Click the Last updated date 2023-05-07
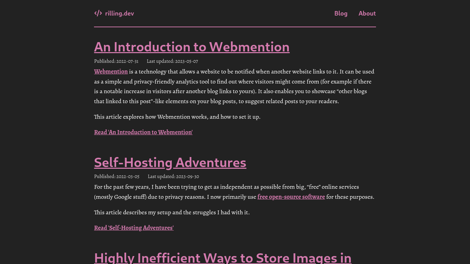Image resolution: width=470 pixels, height=264 pixels. pos(172,61)
